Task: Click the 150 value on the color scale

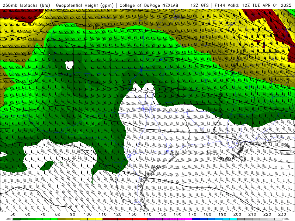Action: [x=163, y=214]
